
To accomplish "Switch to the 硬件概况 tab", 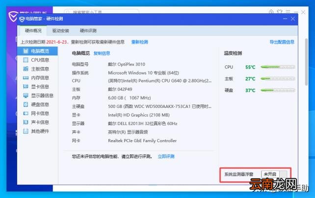I will click(33, 31).
